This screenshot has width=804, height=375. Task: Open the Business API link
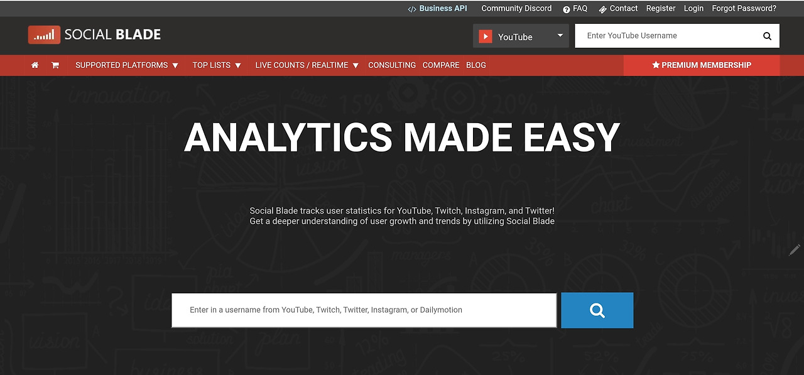[438, 9]
